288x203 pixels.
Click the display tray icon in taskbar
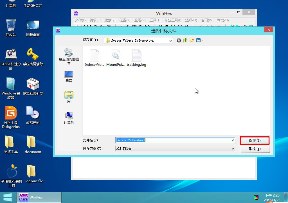click(x=256, y=197)
